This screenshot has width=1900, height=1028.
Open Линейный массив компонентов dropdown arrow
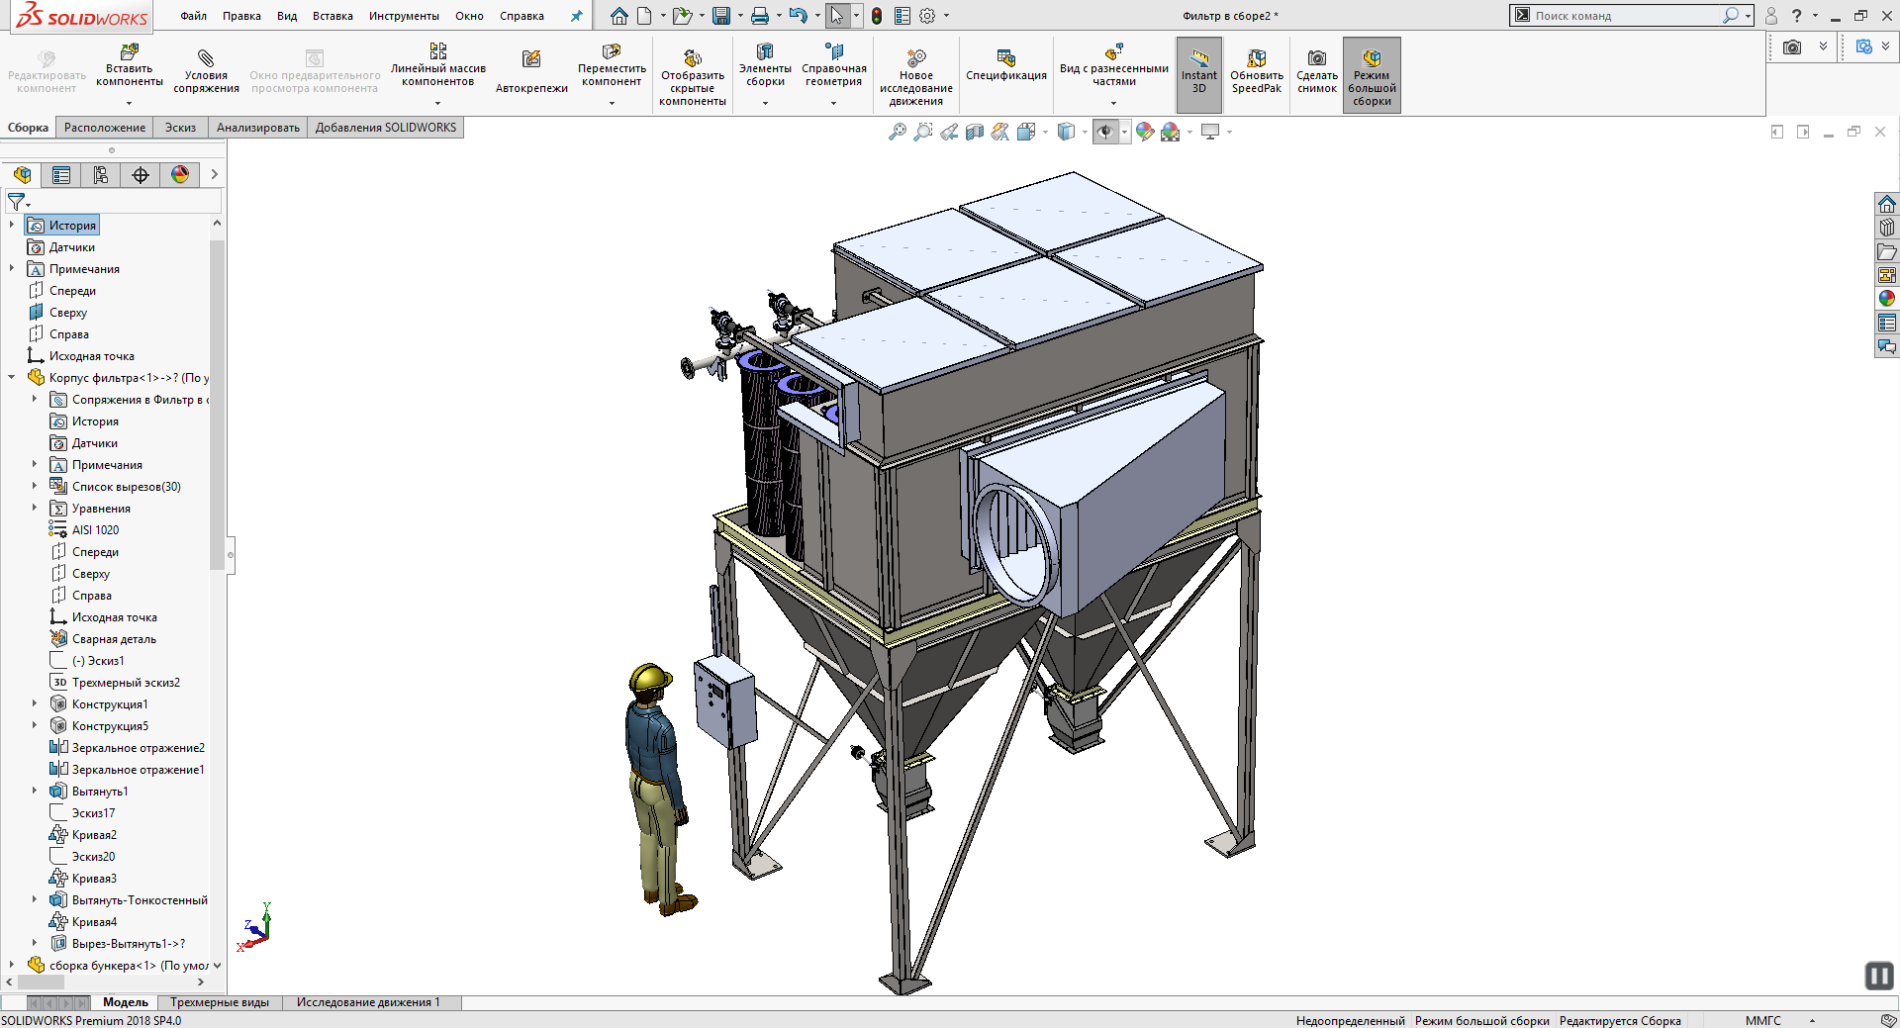[x=437, y=103]
